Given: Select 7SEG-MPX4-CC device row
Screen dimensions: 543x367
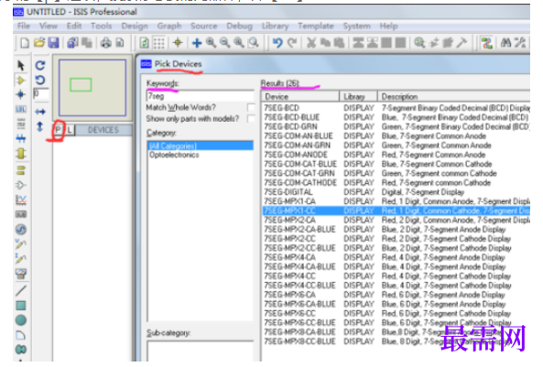Looking at the screenshot, I should [x=396, y=276].
